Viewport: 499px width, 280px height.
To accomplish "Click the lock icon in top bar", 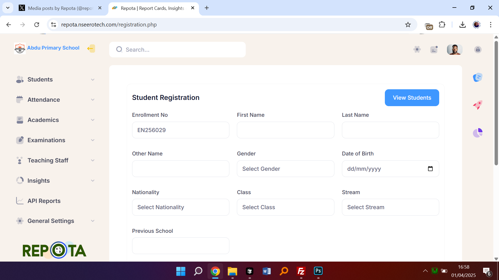I will click(x=478, y=50).
